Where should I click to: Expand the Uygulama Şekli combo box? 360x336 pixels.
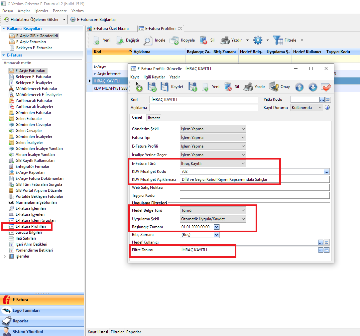click(243, 219)
